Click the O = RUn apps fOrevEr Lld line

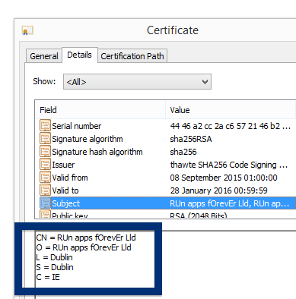pos(84,247)
